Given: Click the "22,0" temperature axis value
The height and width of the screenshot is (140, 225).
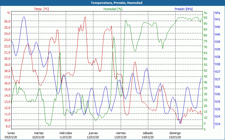Looking at the screenshot, I should pyautogui.click(x=8, y=46).
